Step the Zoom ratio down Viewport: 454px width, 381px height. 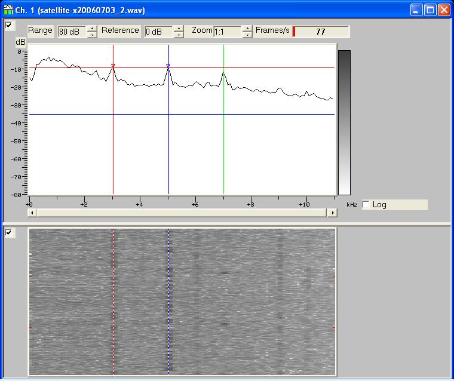247,35
